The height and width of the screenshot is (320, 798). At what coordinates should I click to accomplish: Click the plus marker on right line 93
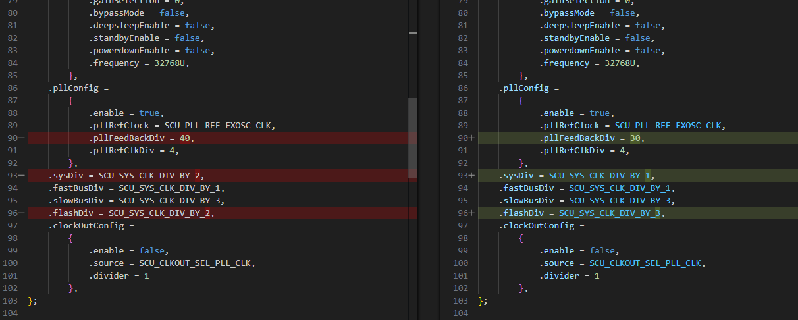point(471,176)
